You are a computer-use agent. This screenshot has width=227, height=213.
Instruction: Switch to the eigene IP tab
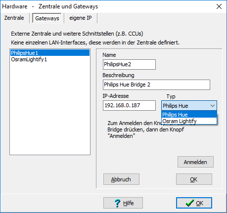coord(81,18)
